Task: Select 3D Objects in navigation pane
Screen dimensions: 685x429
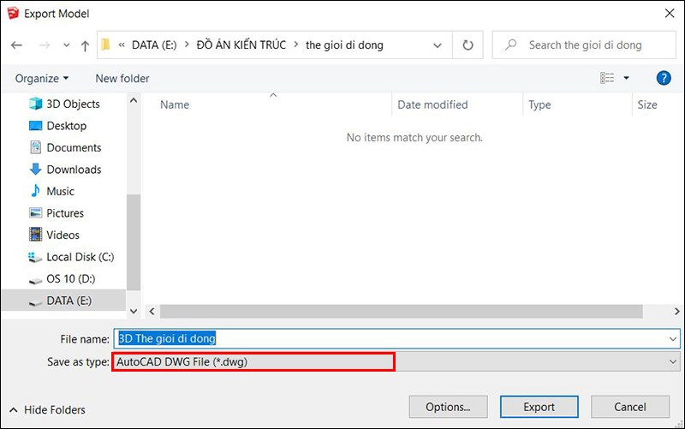Action: 73,104
